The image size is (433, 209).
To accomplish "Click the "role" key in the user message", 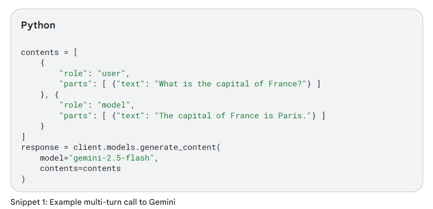I will [74, 73].
